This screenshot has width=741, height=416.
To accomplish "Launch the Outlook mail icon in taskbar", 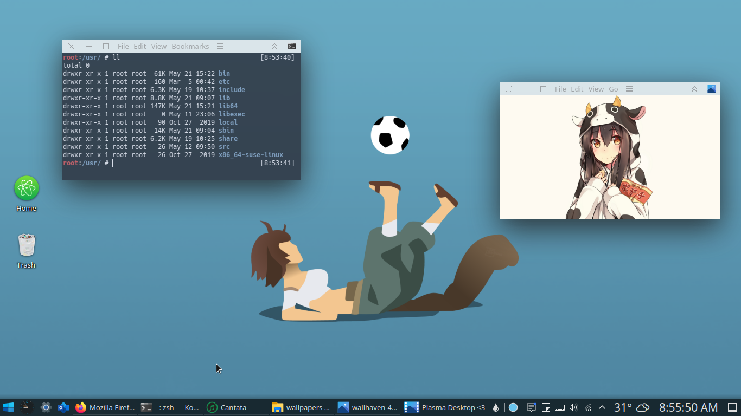I will click(63, 407).
